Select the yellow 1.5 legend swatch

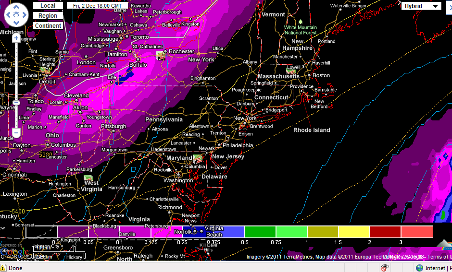354,232
